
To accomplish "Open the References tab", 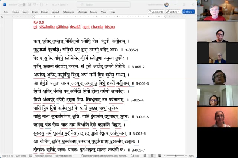I will pos(68,12).
